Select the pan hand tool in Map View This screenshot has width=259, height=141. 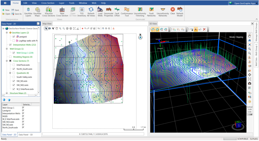pyautogui.click(x=57, y=28)
